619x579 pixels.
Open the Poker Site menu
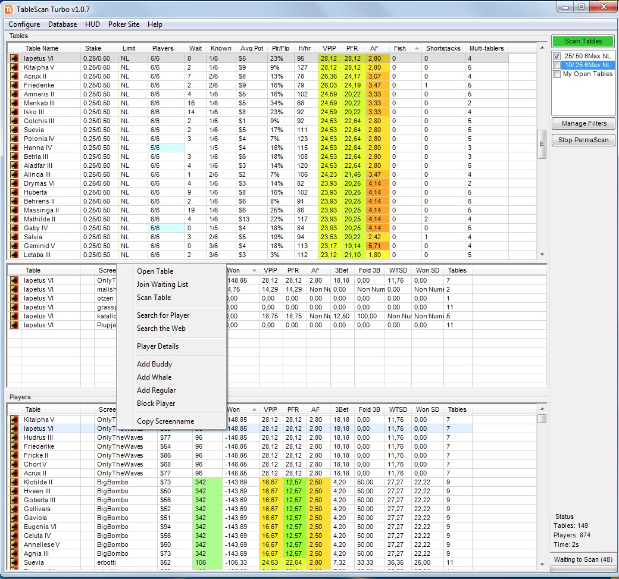pos(124,24)
